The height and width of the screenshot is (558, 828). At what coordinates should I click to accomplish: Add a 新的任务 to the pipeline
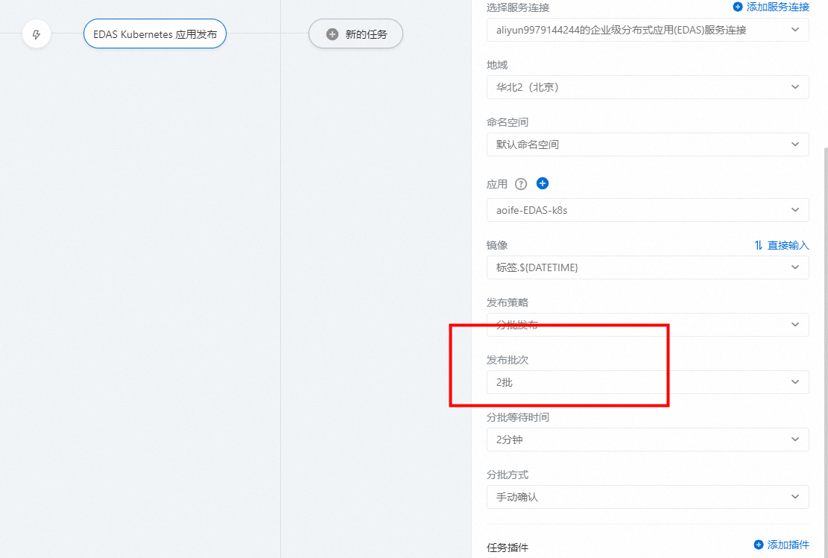356,34
